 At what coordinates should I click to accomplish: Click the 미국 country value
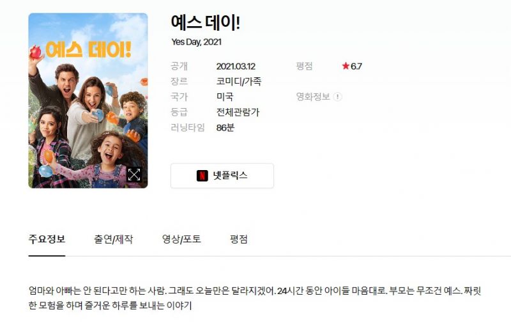point(225,97)
